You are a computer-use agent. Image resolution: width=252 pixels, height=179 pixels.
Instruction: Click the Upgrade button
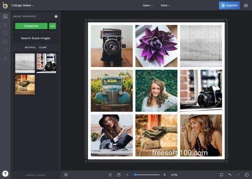coord(229,5)
